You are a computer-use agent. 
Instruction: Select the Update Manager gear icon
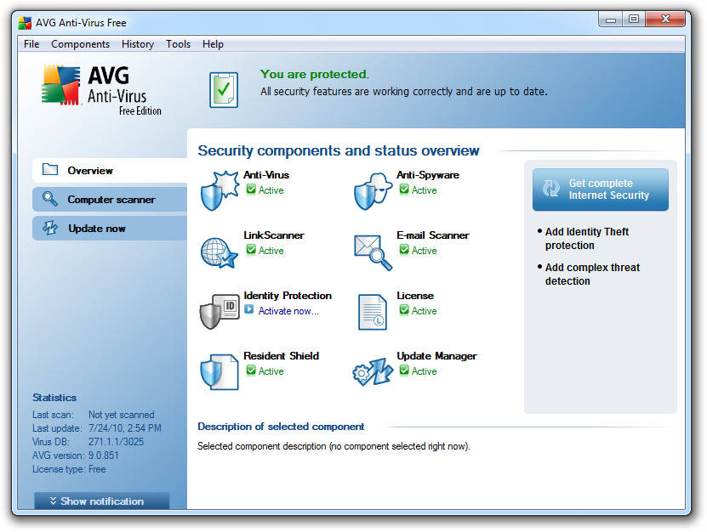pyautogui.click(x=373, y=371)
